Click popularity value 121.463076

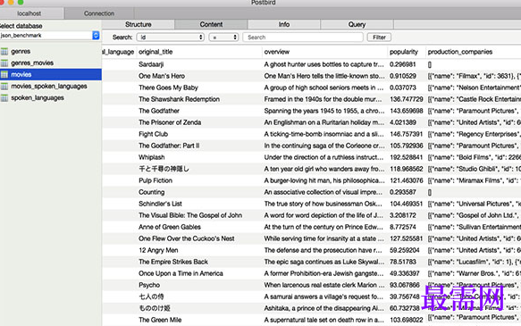tap(407, 180)
